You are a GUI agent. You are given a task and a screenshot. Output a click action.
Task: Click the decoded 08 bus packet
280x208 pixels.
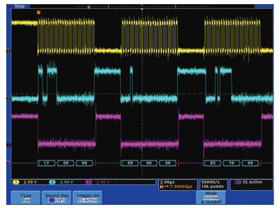pyautogui.click(x=130, y=163)
